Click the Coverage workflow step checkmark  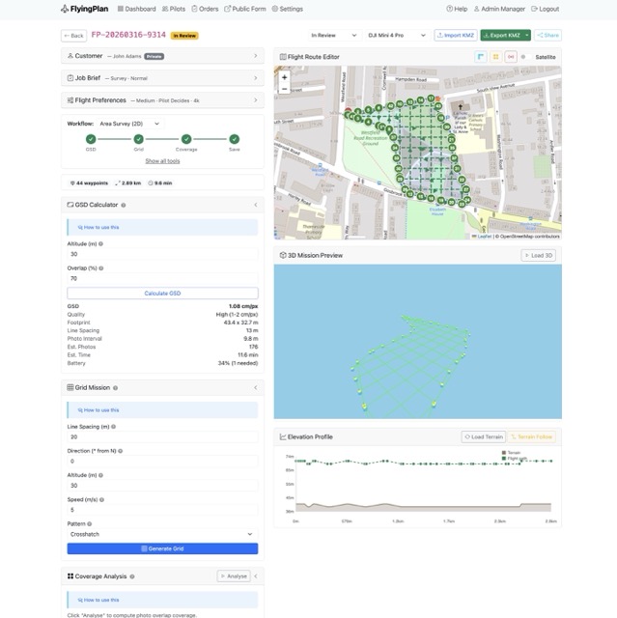click(186, 139)
